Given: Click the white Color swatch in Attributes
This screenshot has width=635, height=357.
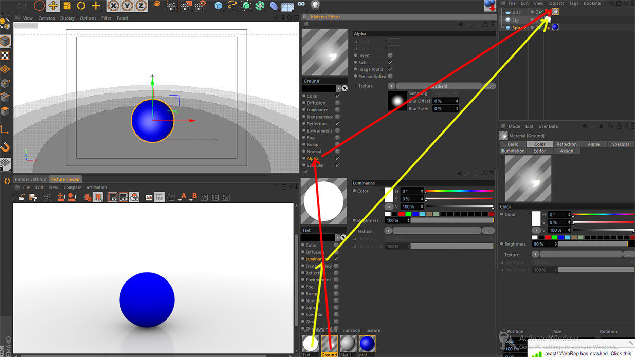Looking at the screenshot, I should 536,218.
